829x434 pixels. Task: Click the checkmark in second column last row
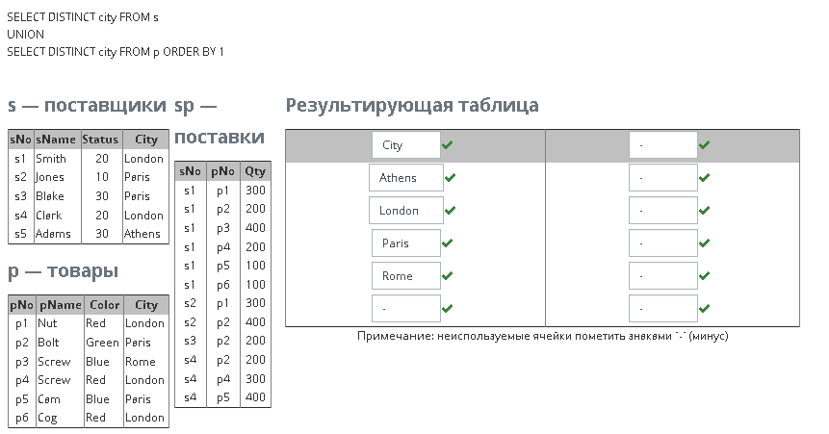pos(704,309)
